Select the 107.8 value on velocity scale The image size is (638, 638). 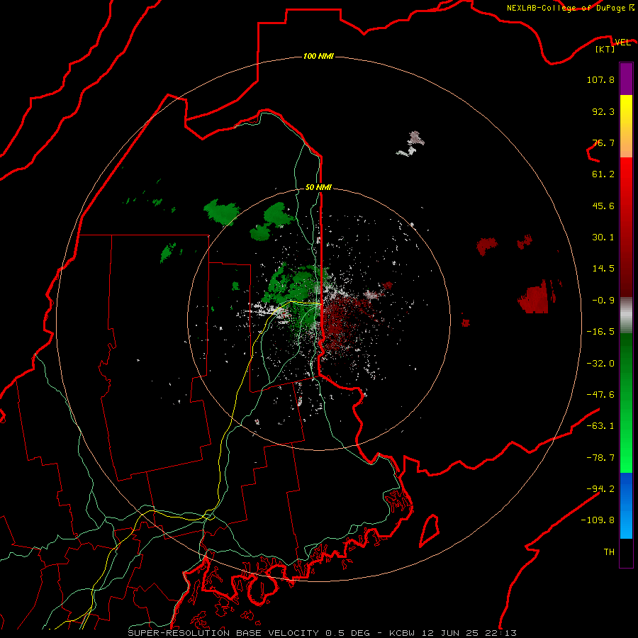pyautogui.click(x=600, y=79)
